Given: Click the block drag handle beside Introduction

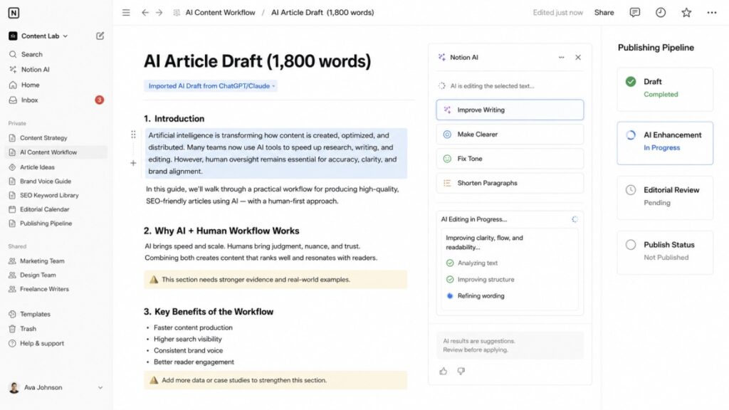Looking at the screenshot, I should coord(133,135).
